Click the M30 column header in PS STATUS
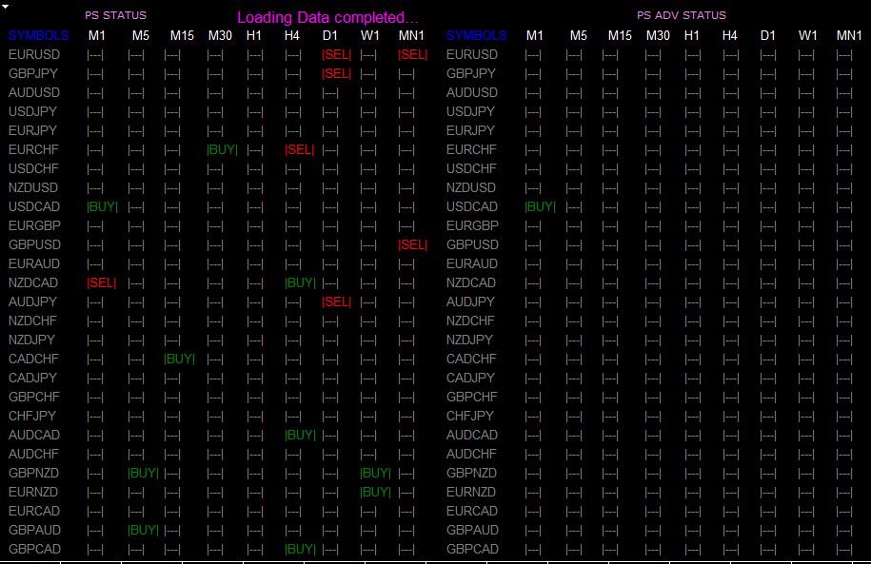The width and height of the screenshot is (871, 564). point(220,36)
